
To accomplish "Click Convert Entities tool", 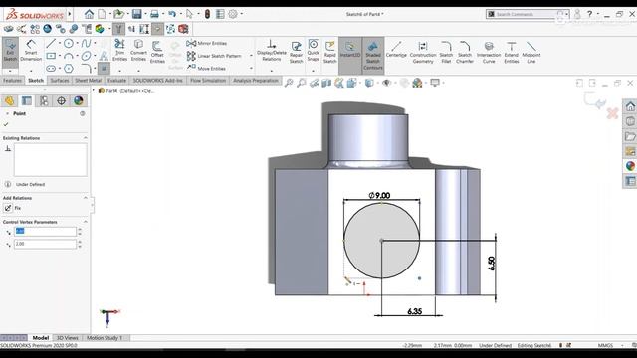I will 138,50.
